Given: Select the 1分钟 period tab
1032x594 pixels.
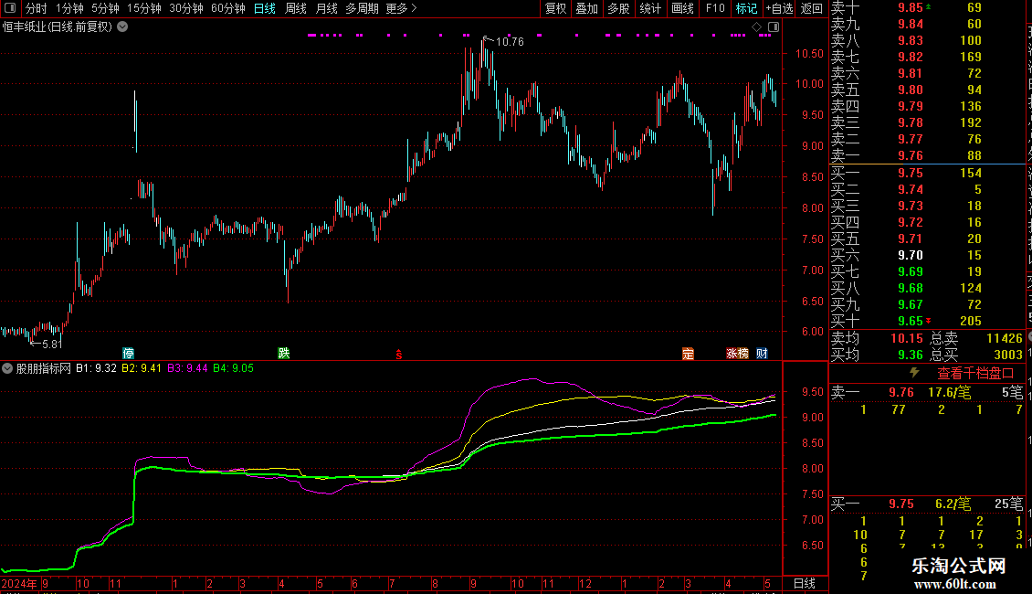Looking at the screenshot, I should tap(69, 8).
